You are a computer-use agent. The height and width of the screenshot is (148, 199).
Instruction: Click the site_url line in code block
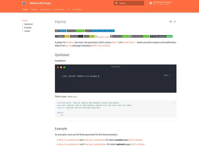tap(79, 108)
